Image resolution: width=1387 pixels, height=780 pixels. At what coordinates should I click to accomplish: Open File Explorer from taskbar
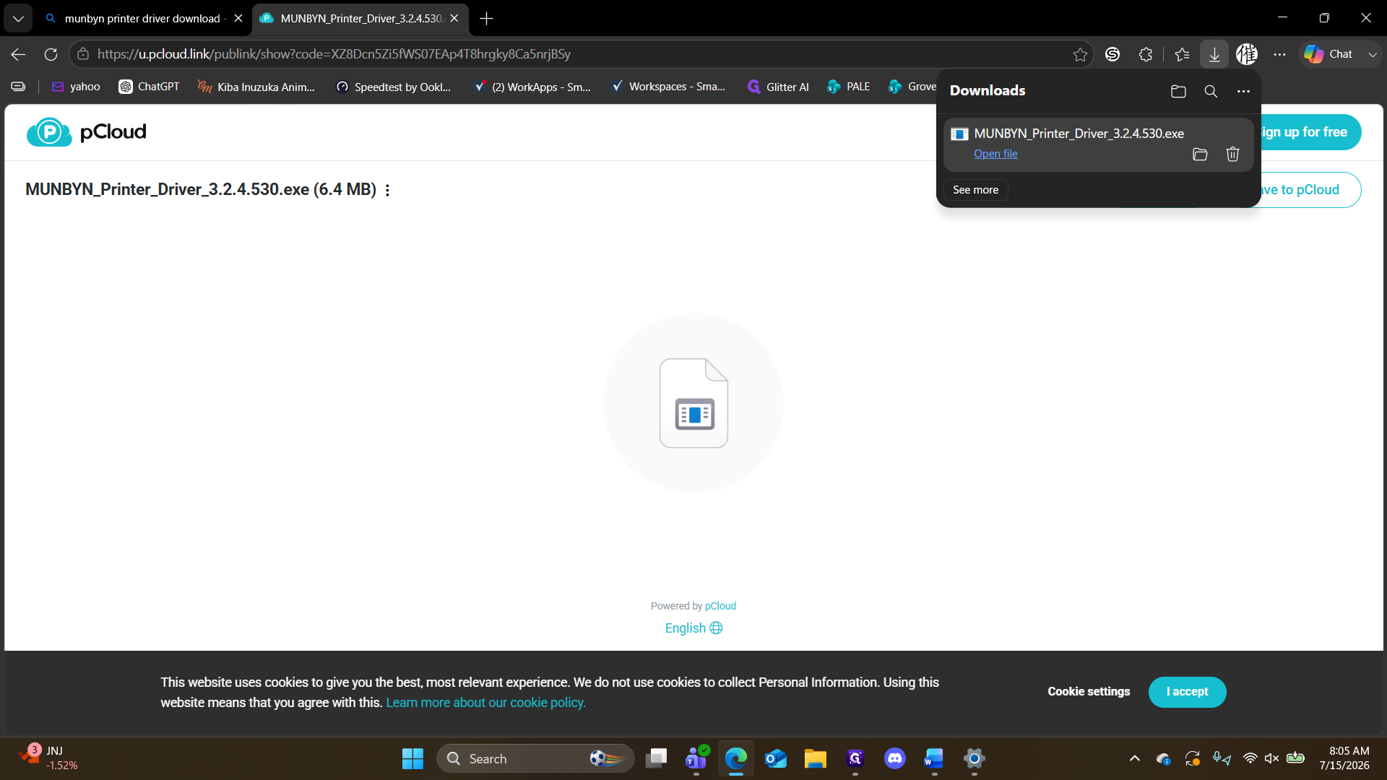816,758
